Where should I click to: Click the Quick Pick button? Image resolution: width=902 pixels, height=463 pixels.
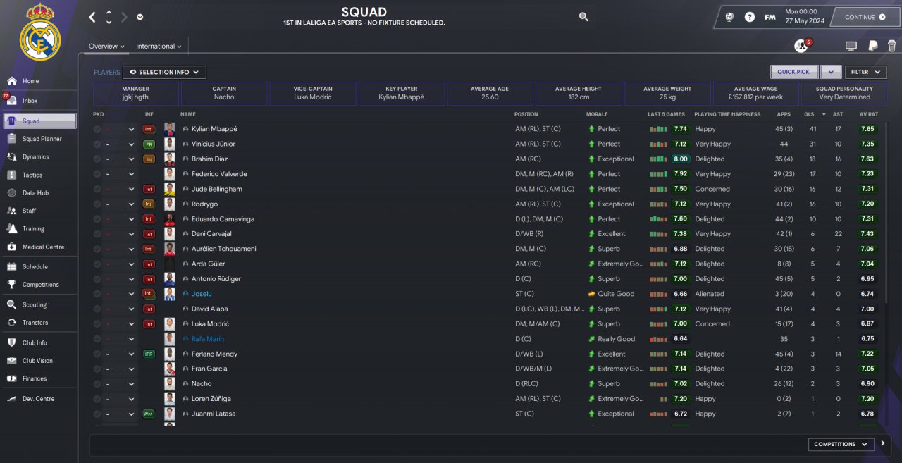pos(794,72)
